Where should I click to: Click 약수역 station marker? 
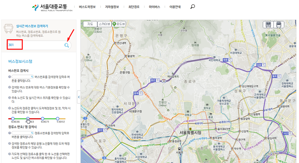pos(232,148)
